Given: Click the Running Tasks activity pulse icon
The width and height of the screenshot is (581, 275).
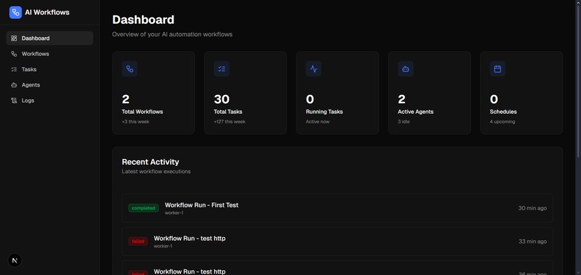Looking at the screenshot, I should pos(313,69).
